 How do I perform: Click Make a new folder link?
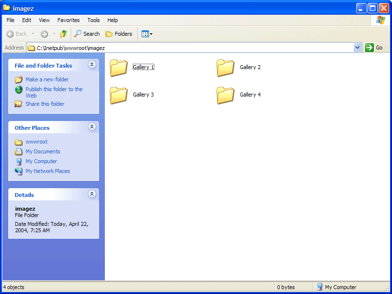47,79
